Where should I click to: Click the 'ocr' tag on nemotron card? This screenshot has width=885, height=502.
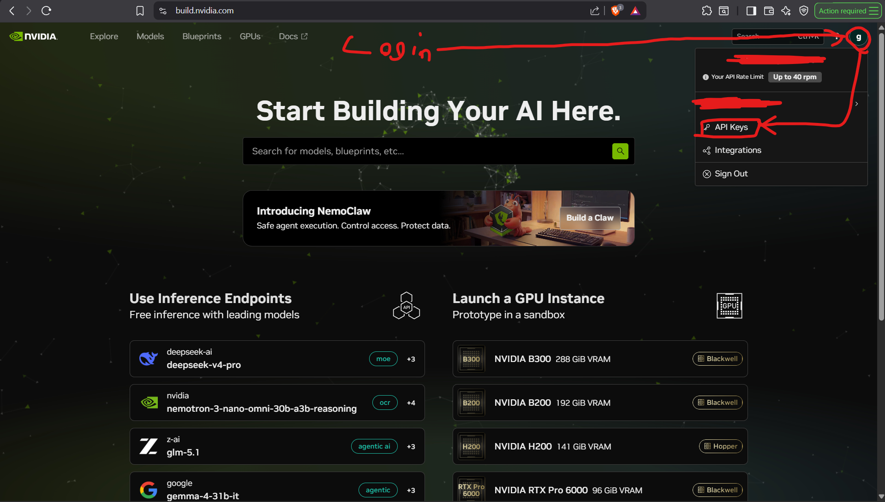[x=385, y=403]
